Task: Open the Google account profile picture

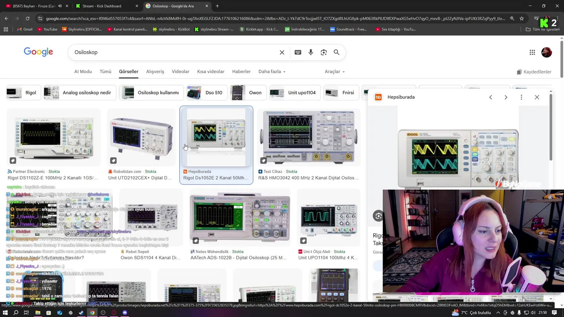Action: click(546, 52)
